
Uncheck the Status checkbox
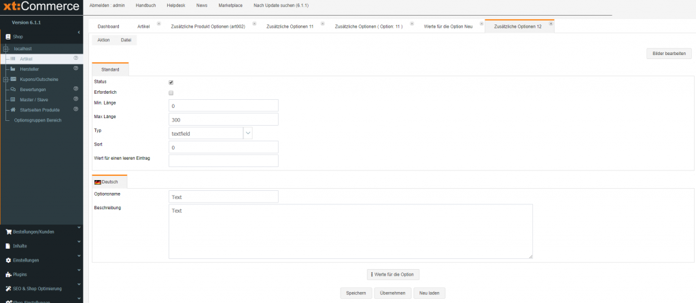point(171,82)
